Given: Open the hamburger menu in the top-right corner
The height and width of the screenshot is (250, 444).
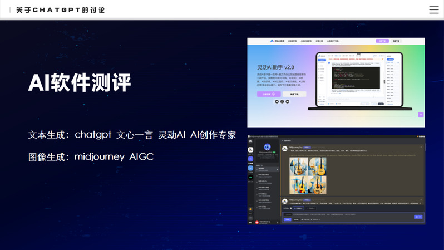Looking at the screenshot, I should point(433,9).
